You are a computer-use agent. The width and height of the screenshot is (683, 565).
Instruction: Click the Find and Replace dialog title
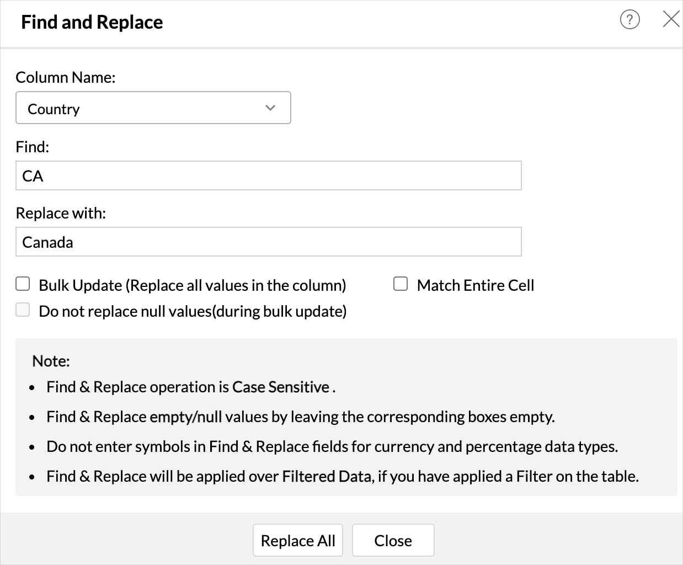(92, 22)
